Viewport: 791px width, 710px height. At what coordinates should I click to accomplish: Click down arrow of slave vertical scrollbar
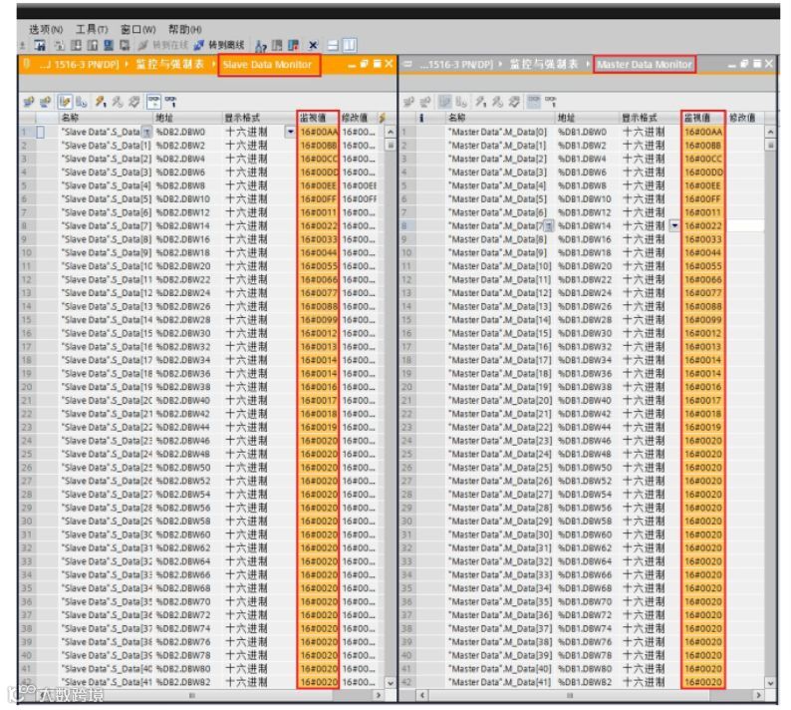pos(390,682)
